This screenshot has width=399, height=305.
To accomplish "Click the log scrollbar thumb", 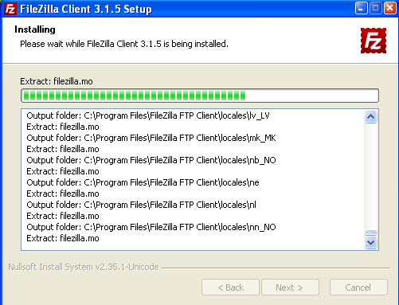I will tap(370, 233).
